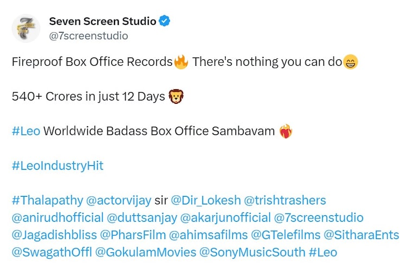Click the blue verified badge icon
This screenshot has width=407, height=269.
165,21
